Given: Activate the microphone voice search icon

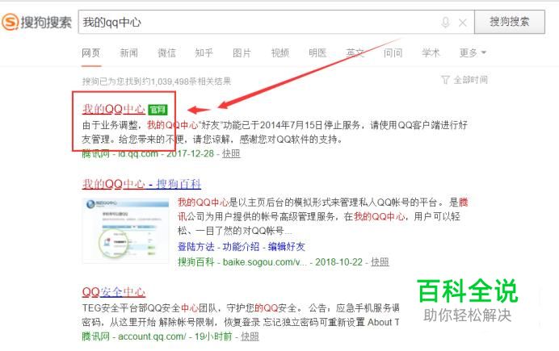Looking at the screenshot, I should click(445, 23).
